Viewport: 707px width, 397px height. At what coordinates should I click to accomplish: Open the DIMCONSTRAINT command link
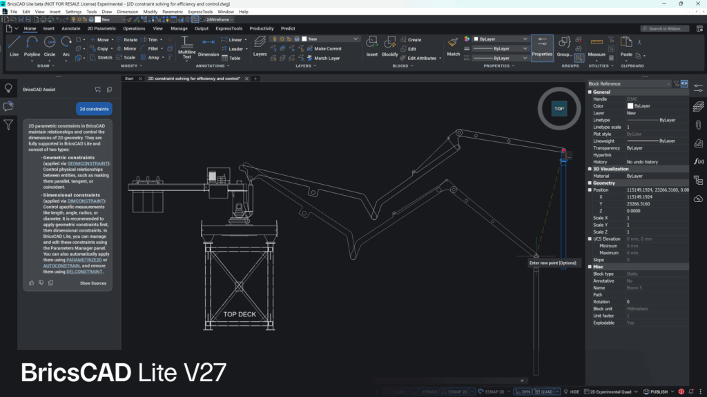(86, 201)
